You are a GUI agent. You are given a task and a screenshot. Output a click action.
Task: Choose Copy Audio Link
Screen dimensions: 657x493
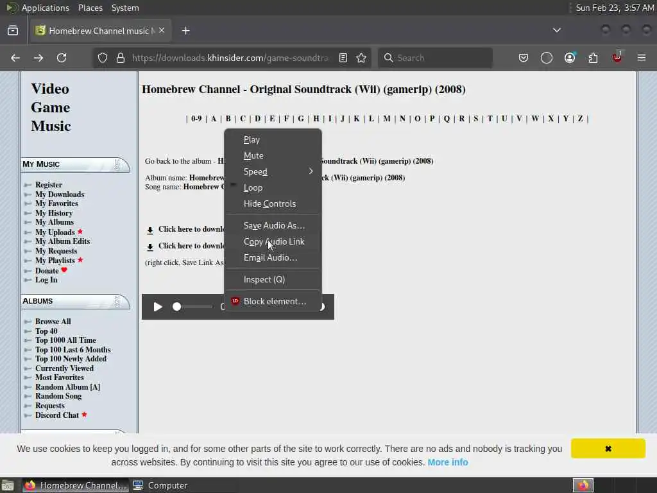(273, 241)
